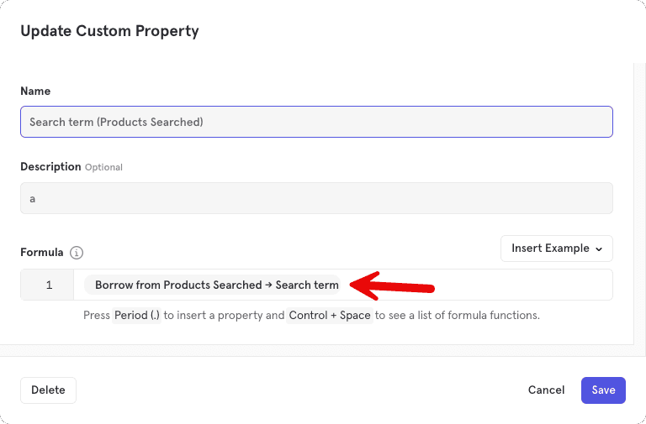Click the Control + Space shortcut hint

click(330, 316)
